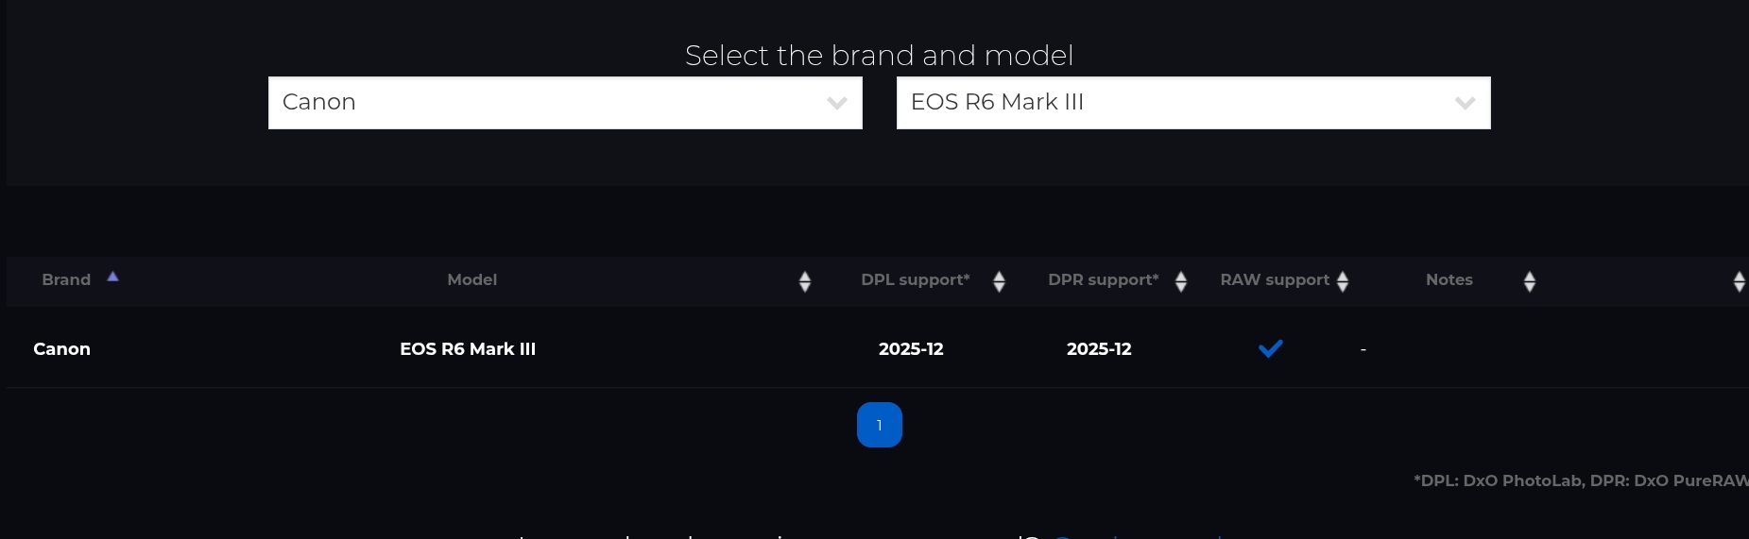The image size is (1749, 539).
Task: Click the DPR support column header
Action: [x=1103, y=279]
